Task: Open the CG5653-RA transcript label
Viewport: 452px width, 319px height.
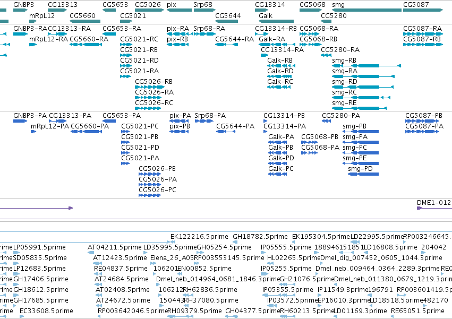Action: pyautogui.click(x=122, y=29)
